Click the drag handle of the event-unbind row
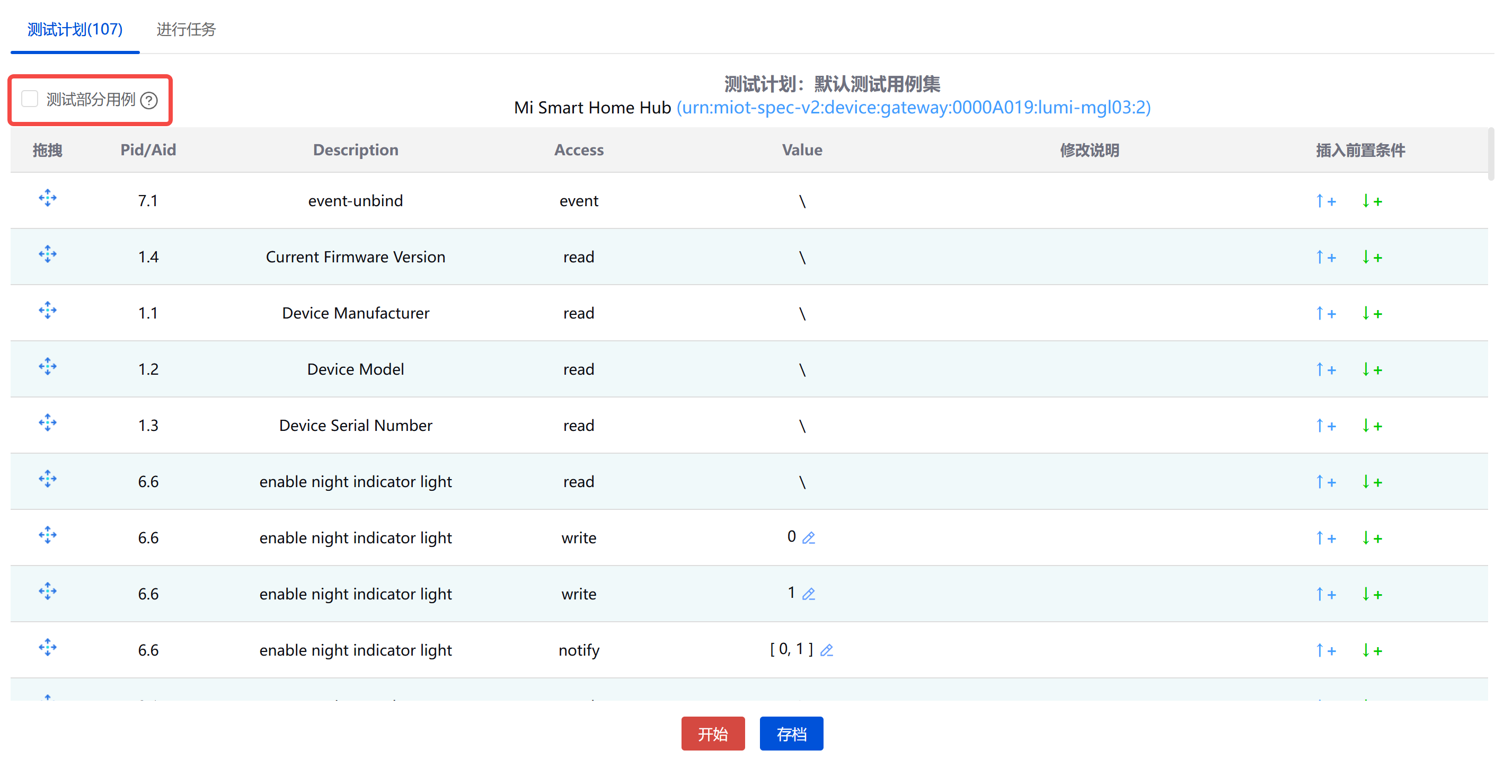1504x759 pixels. pyautogui.click(x=47, y=198)
